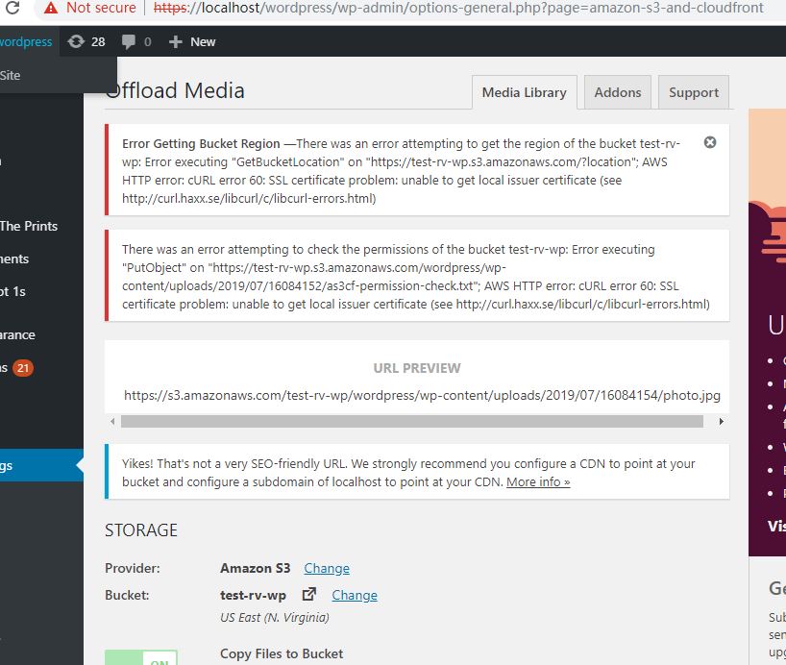Viewport: 786px width, 665px height.
Task: Dismiss the Error Getting Bucket Region notice
Action: coord(710,142)
